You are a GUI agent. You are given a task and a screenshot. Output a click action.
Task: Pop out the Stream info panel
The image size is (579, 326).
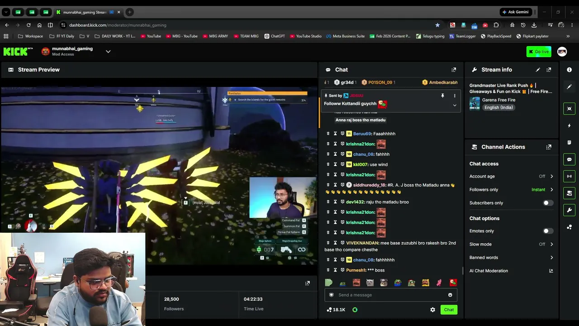pos(549,70)
